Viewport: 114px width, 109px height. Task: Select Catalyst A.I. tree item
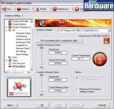click(x=22, y=45)
